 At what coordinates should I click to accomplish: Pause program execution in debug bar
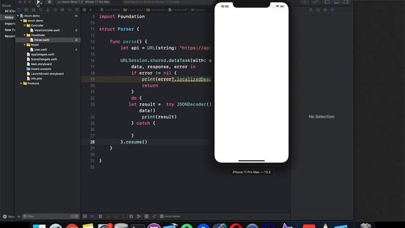click(100, 217)
